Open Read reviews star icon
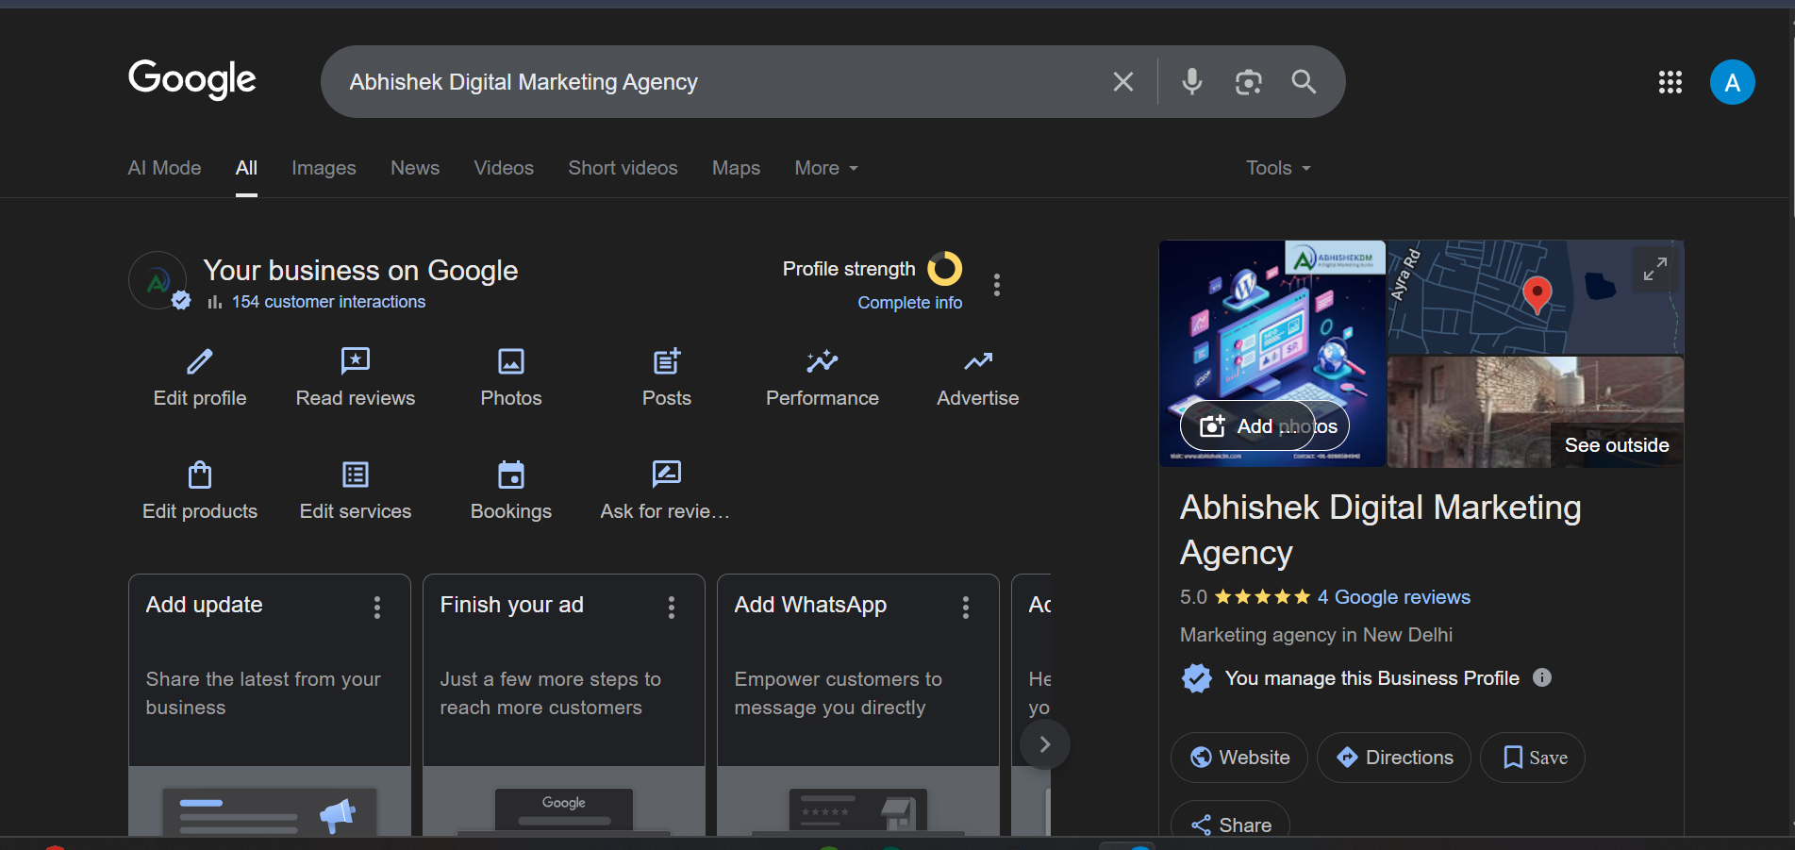Image resolution: width=1795 pixels, height=850 pixels. (x=355, y=361)
